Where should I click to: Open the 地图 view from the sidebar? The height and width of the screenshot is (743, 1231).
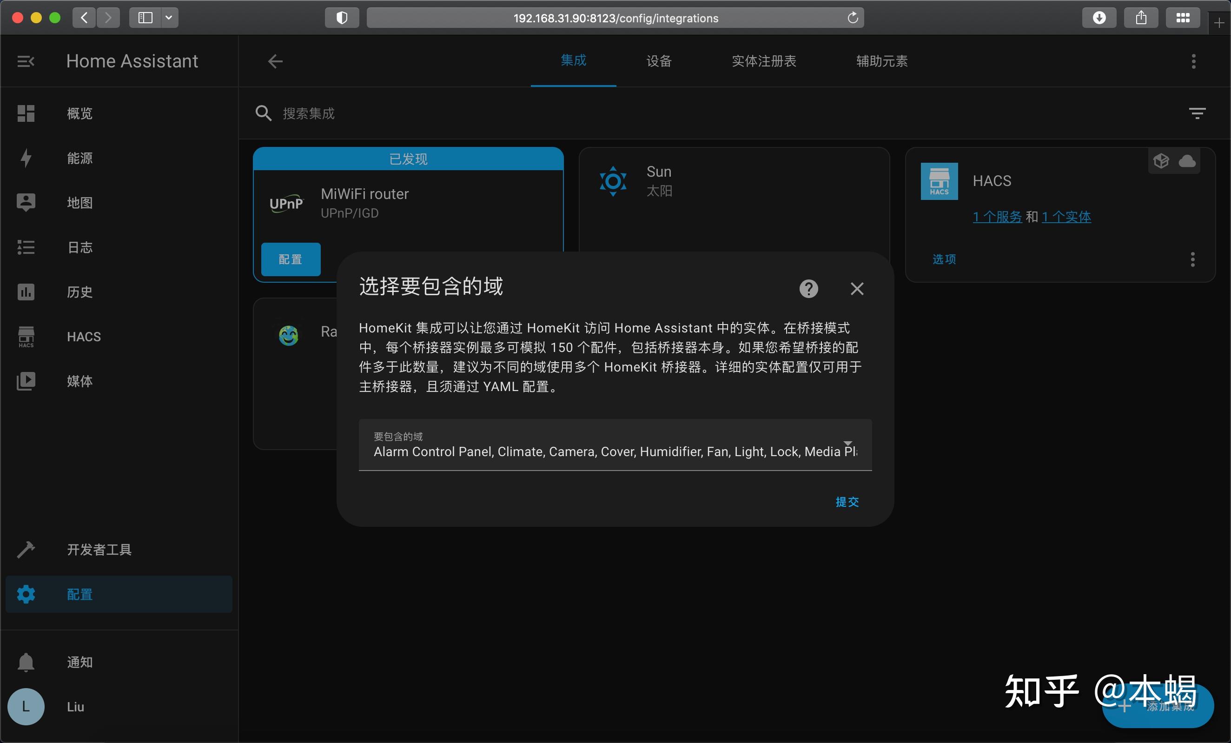point(79,202)
